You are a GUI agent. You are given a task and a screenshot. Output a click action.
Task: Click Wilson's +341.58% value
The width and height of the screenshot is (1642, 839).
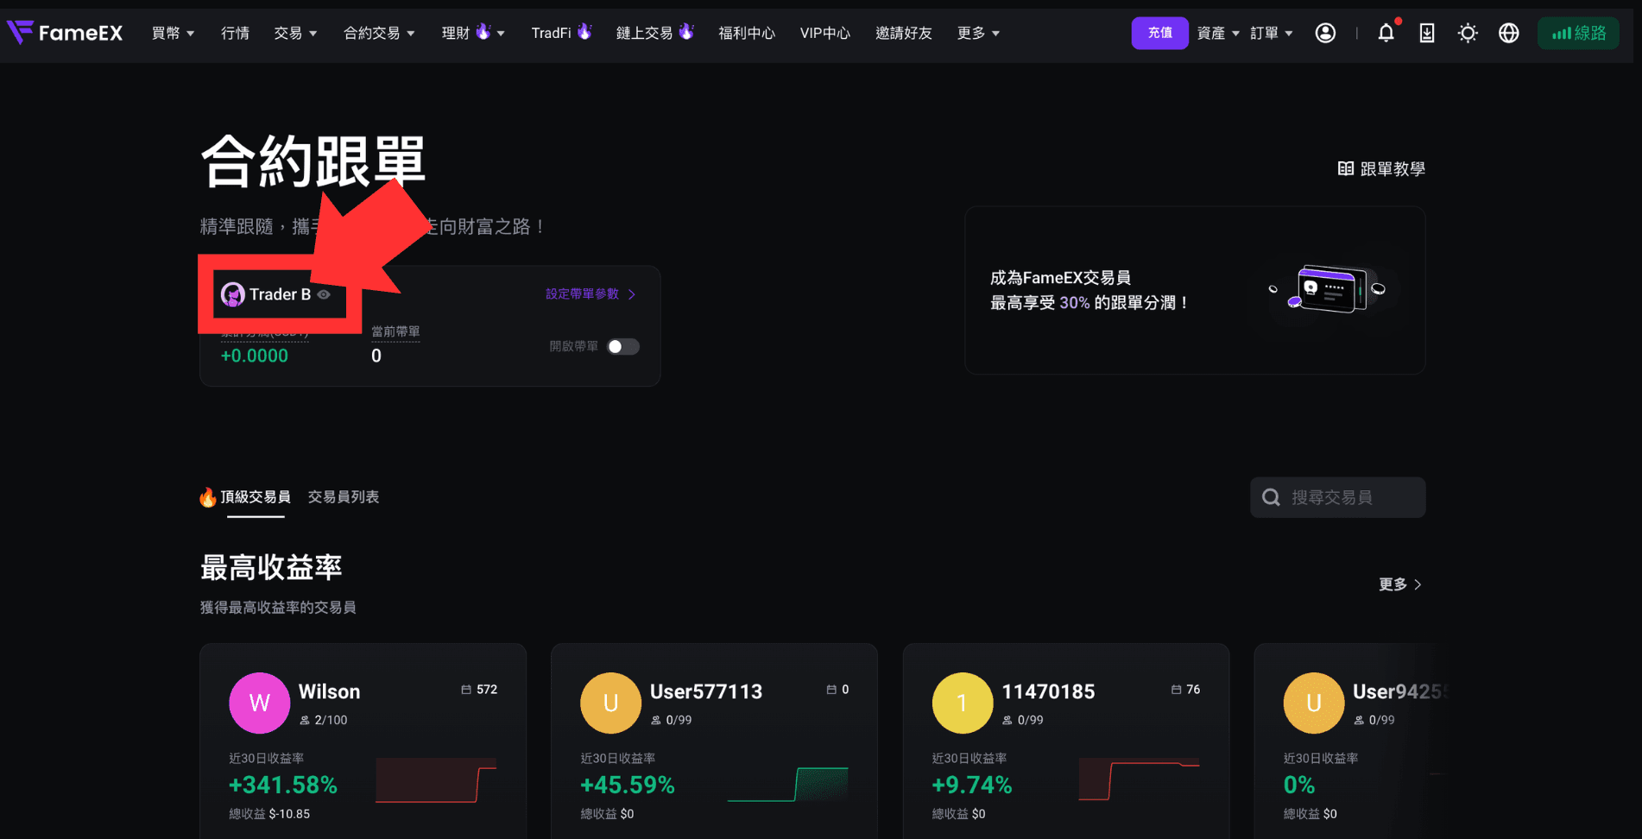[x=283, y=785]
